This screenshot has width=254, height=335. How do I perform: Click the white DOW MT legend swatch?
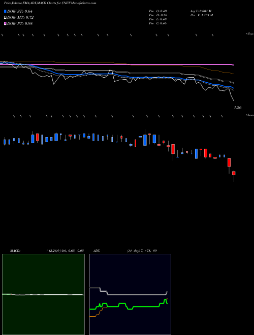5,18
